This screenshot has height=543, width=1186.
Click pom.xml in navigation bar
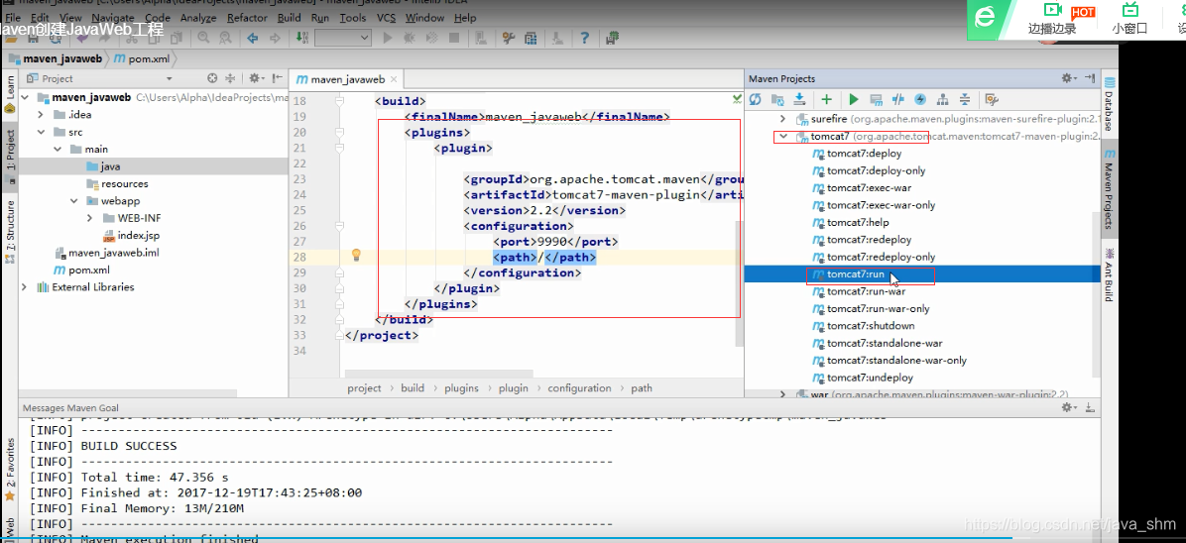[141, 58]
